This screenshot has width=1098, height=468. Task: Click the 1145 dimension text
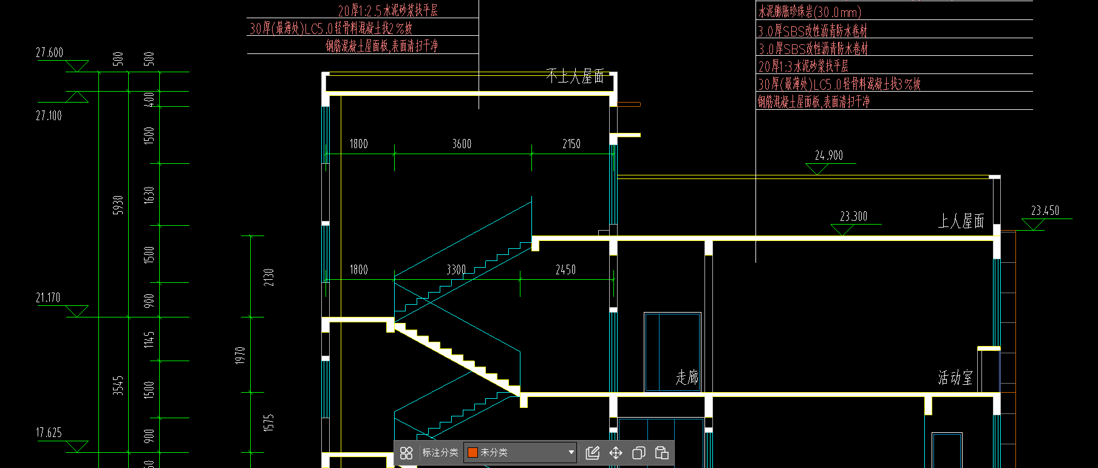pyautogui.click(x=149, y=339)
